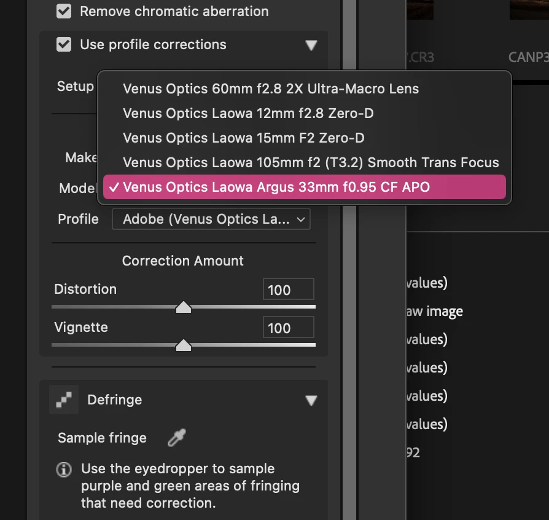This screenshot has height=520, width=549.
Task: Toggle Use profile corrections checkbox
Action: click(x=64, y=44)
